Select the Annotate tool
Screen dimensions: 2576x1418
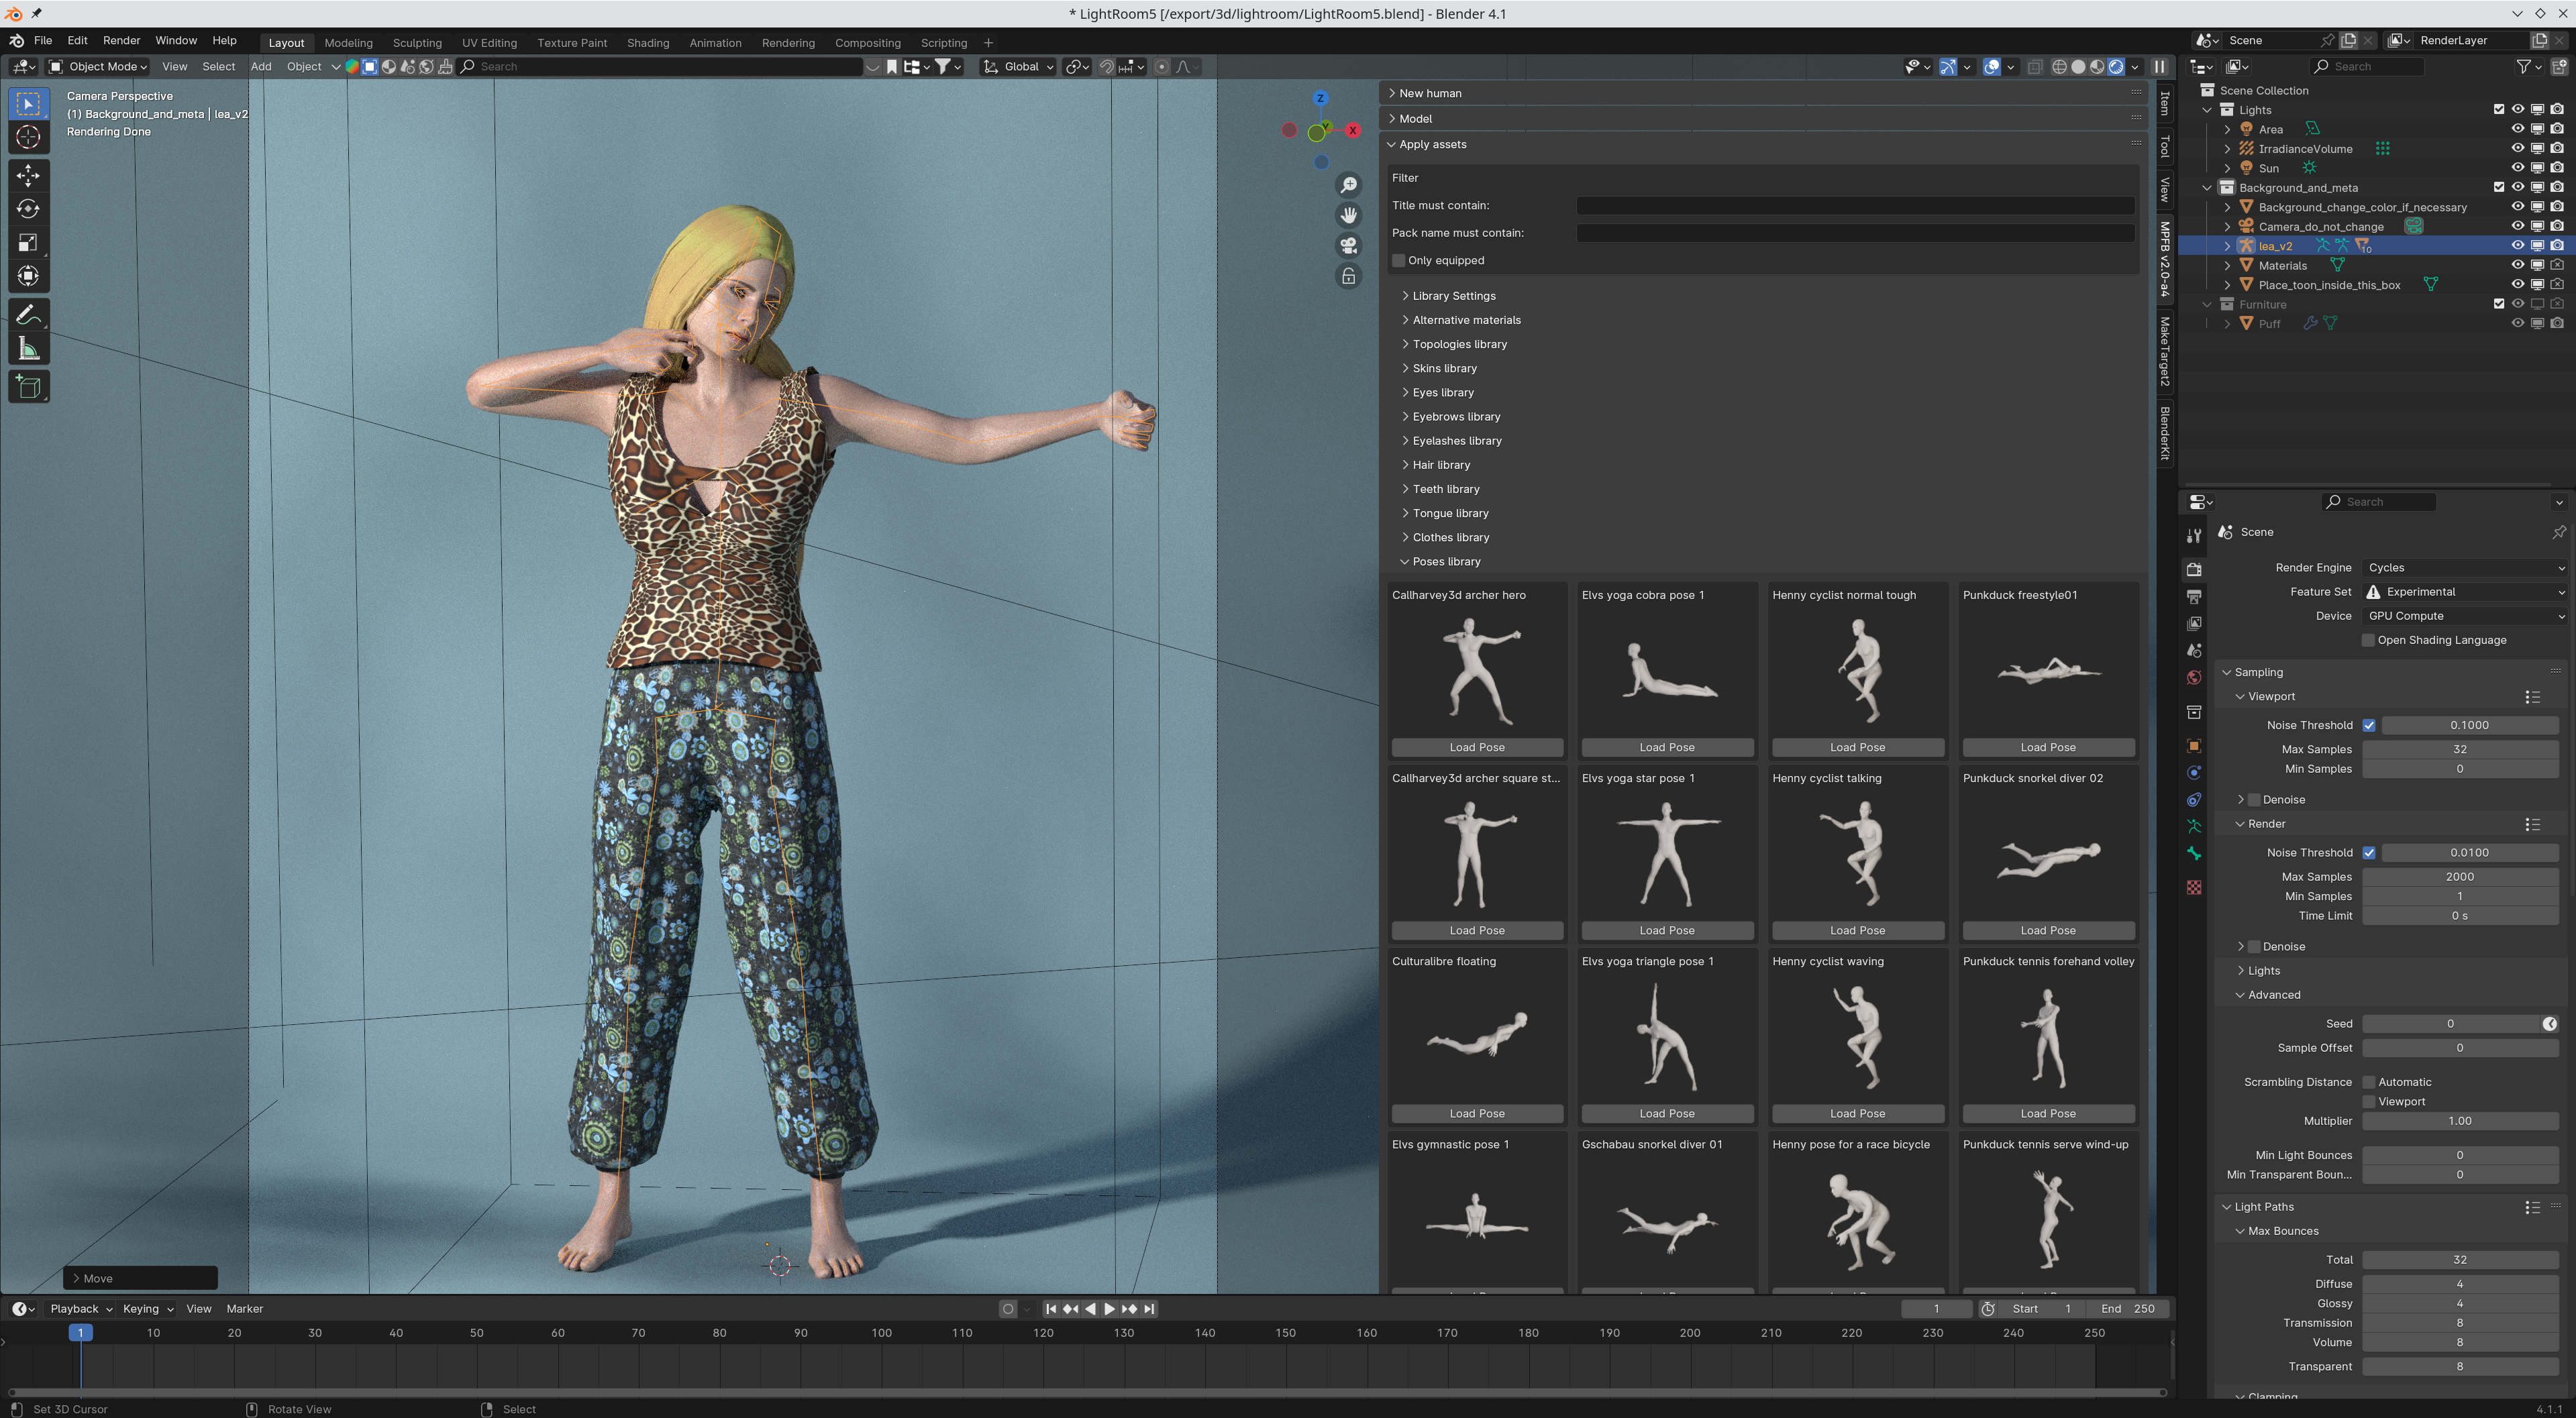(x=28, y=316)
